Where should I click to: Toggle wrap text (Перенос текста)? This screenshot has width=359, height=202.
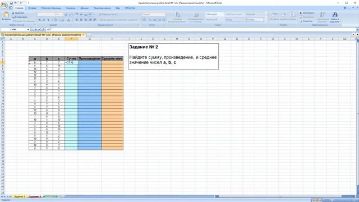click(x=108, y=15)
